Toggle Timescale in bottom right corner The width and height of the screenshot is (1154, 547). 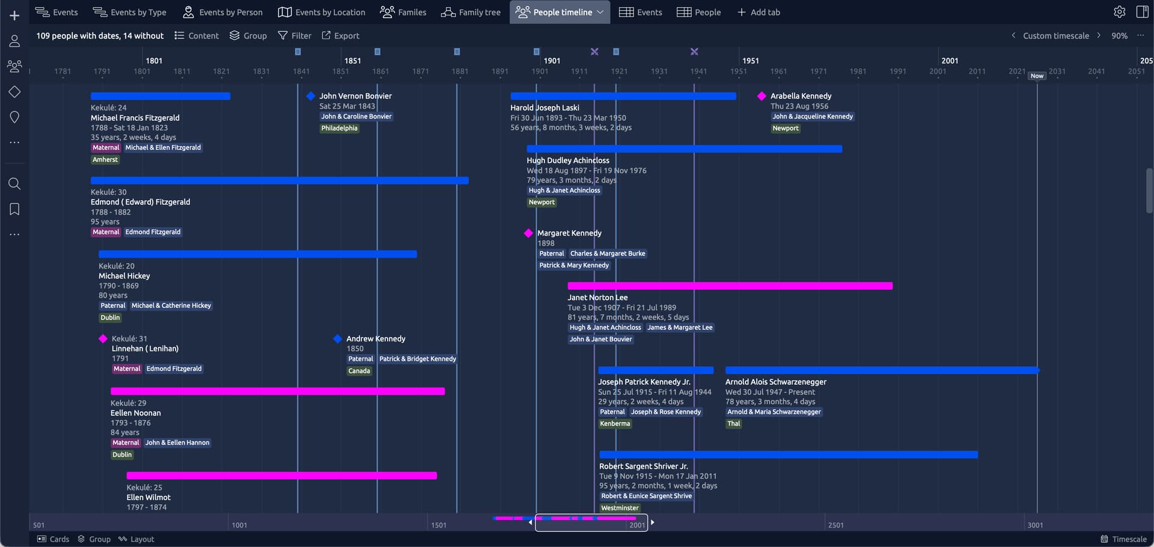1123,539
